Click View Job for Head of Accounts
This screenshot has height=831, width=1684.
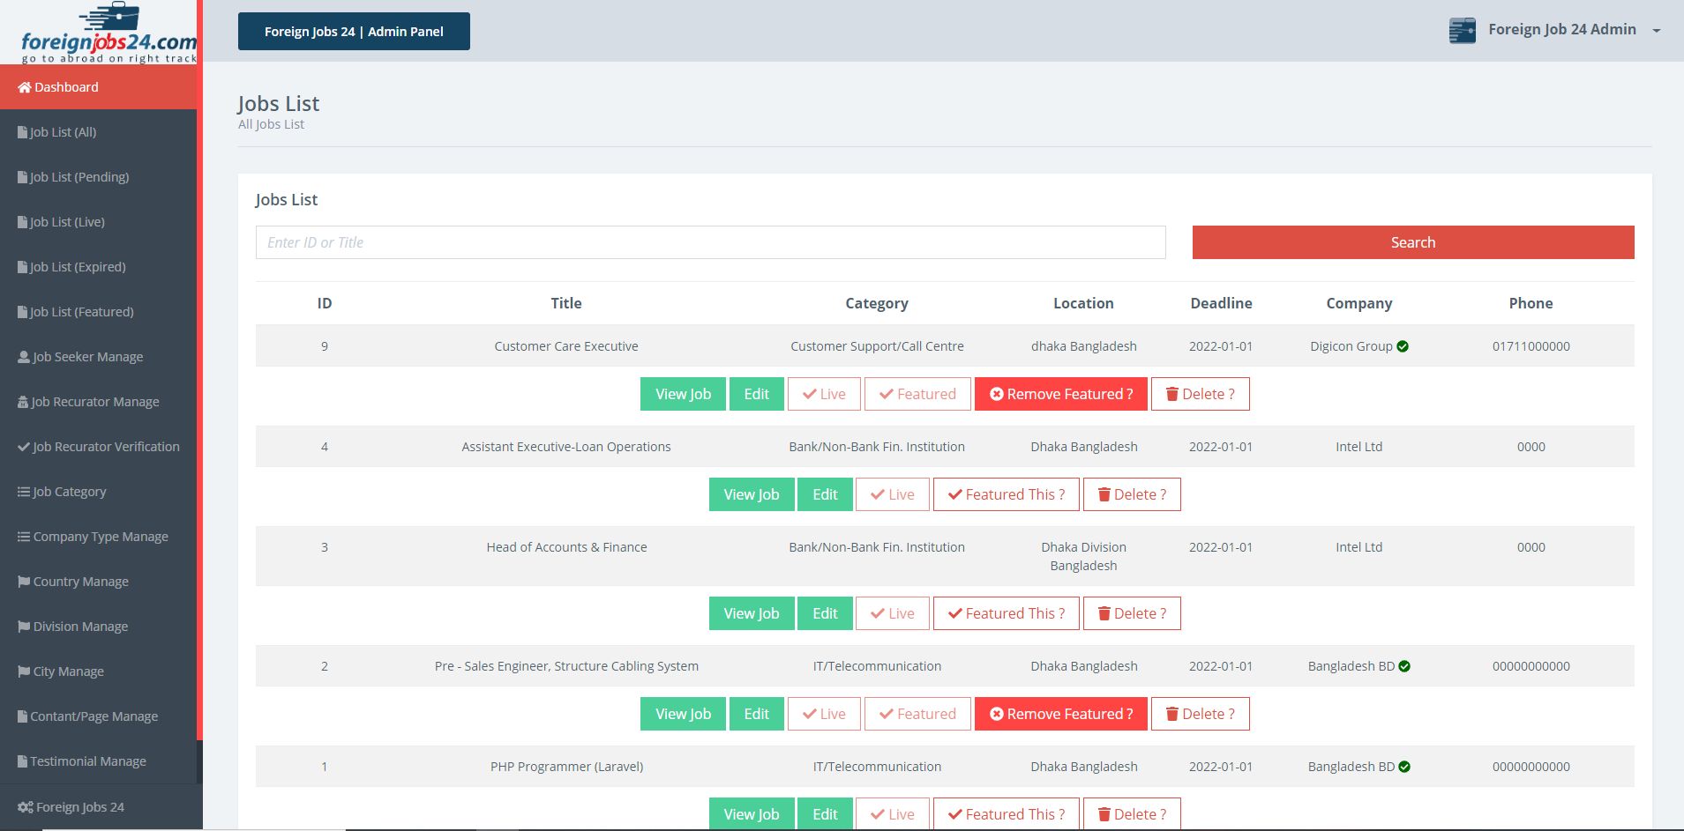(x=752, y=613)
